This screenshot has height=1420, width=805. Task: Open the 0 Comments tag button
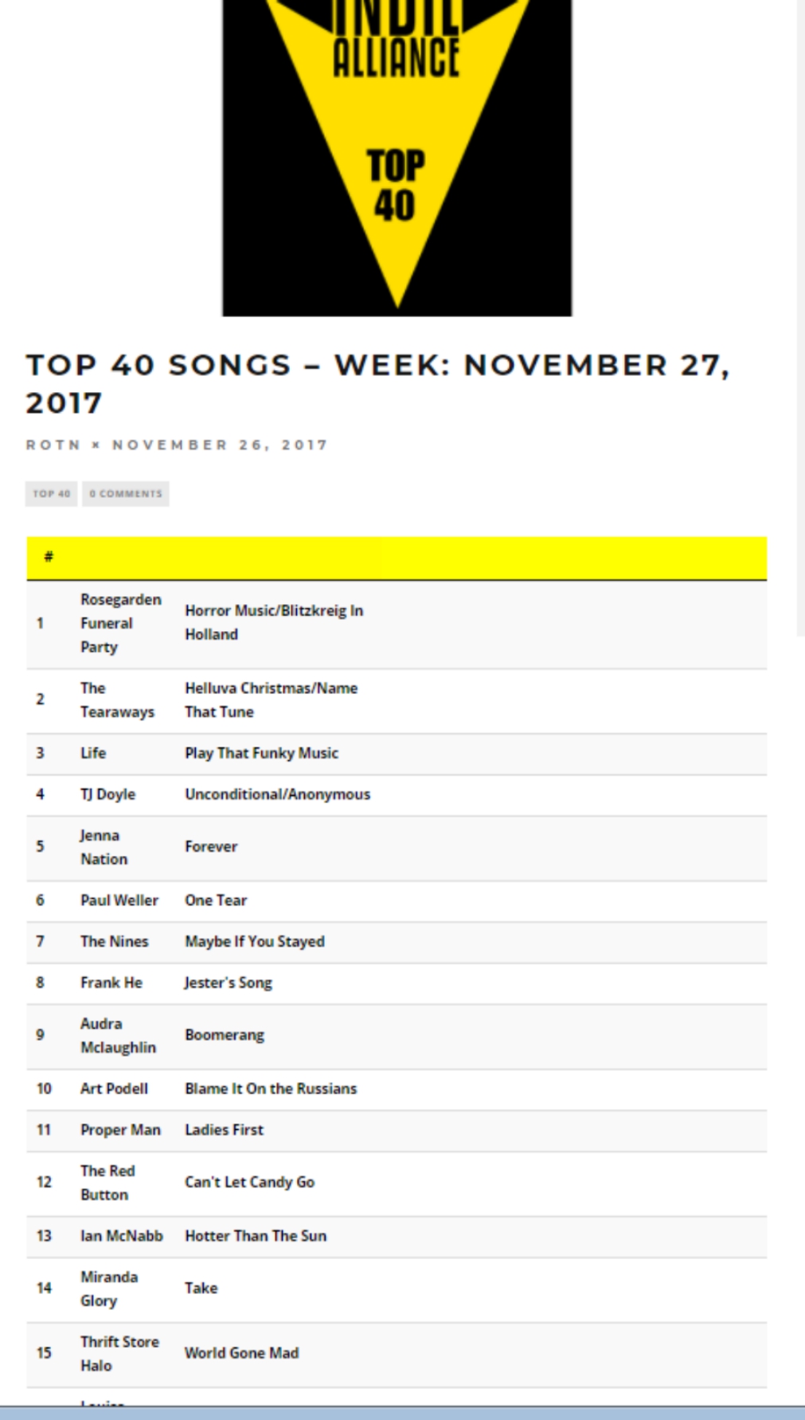click(126, 494)
